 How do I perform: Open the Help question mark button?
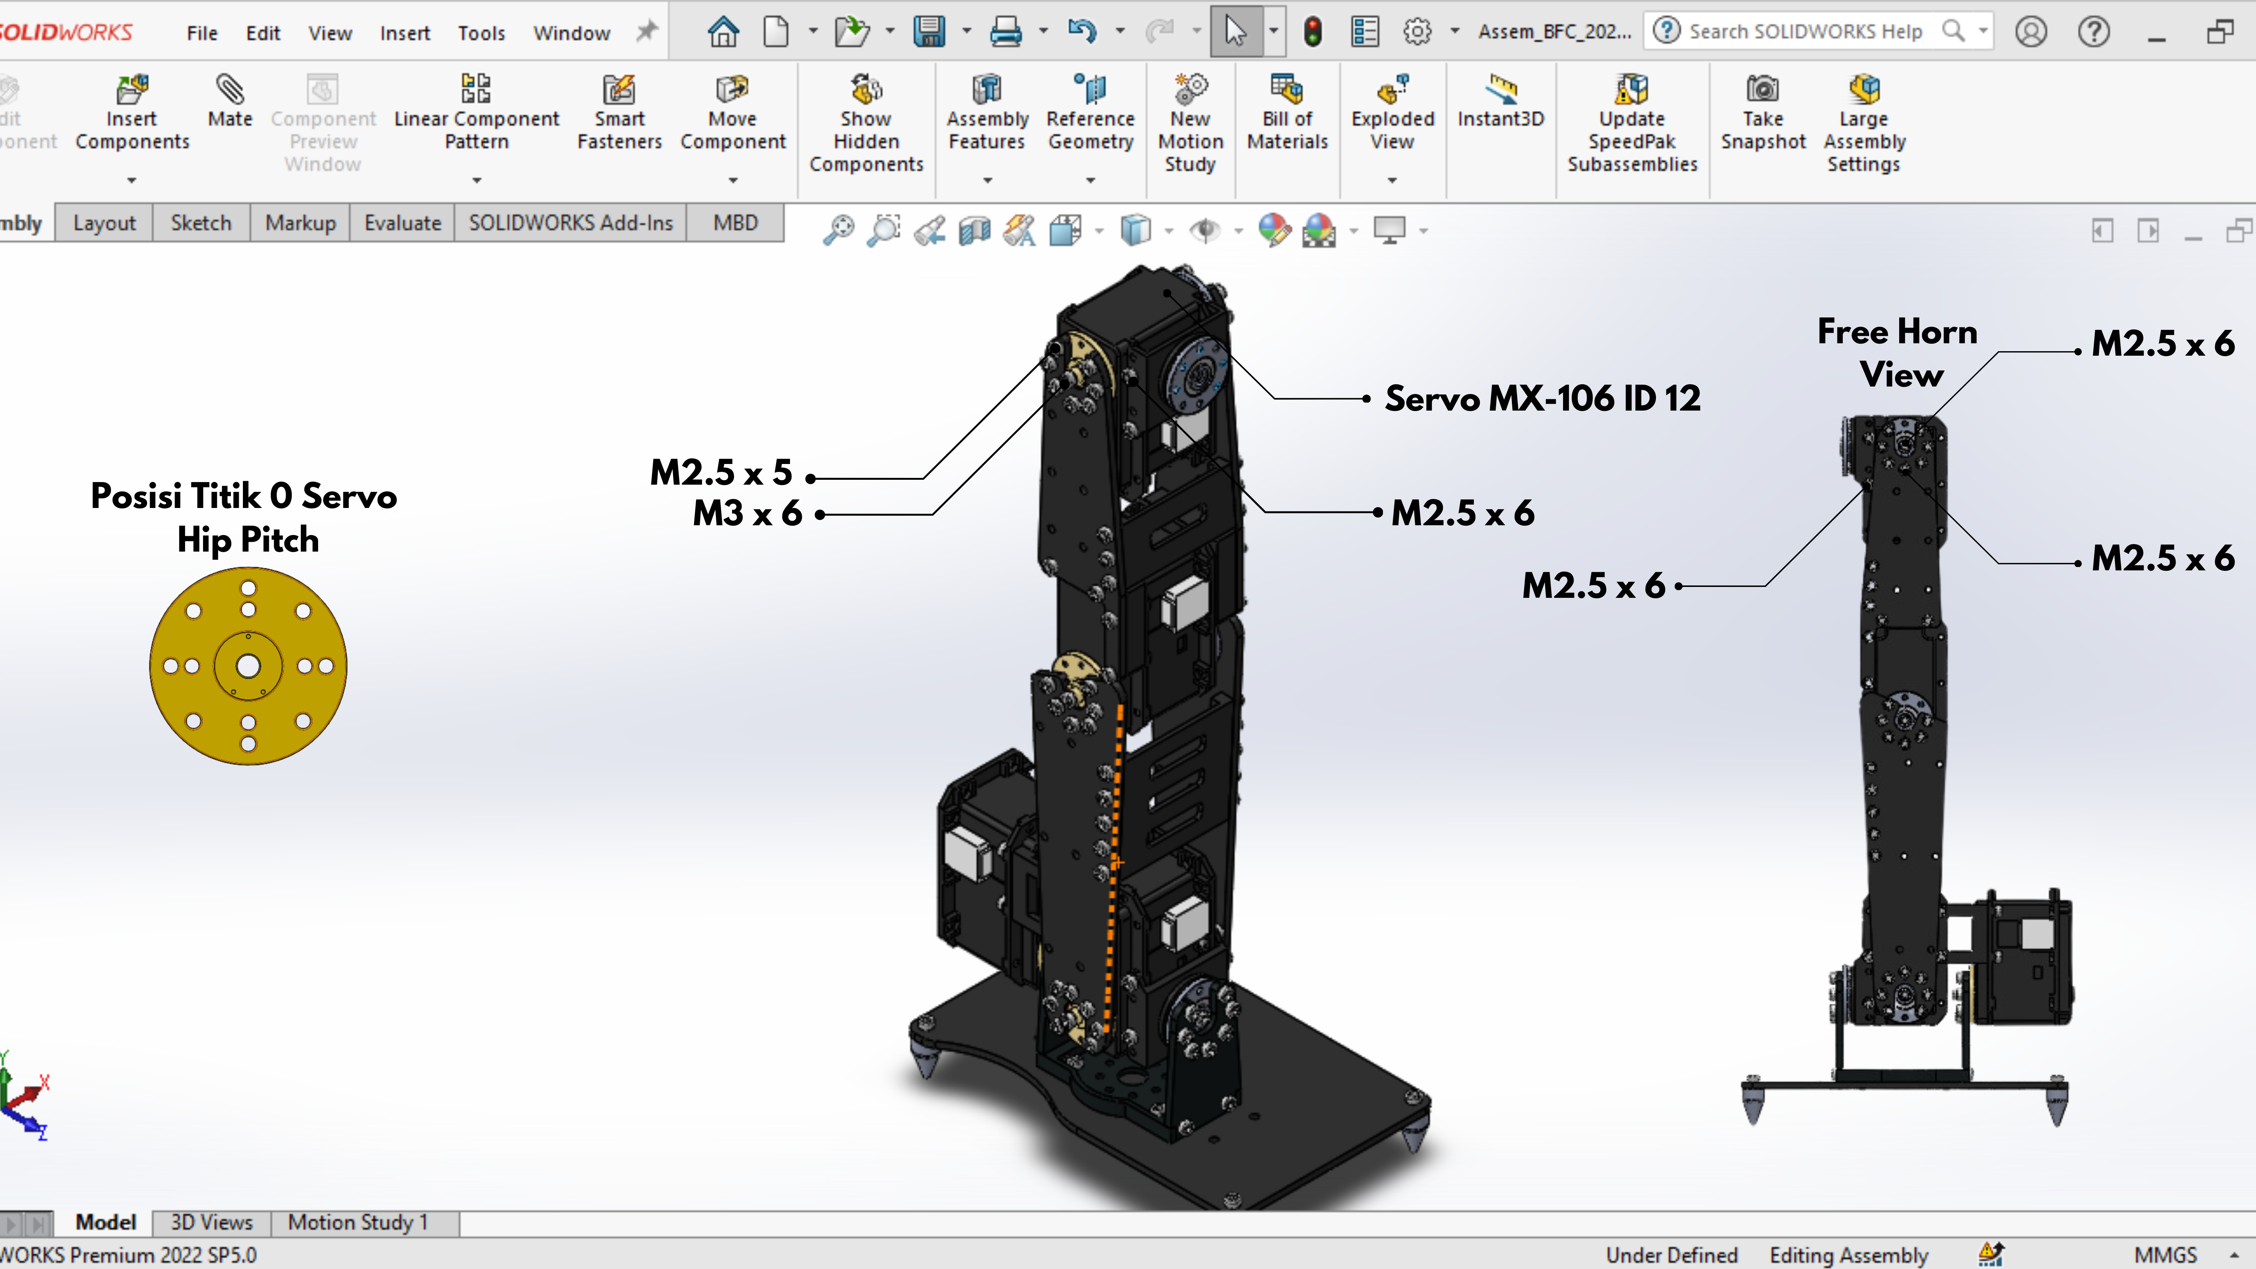tap(2094, 32)
